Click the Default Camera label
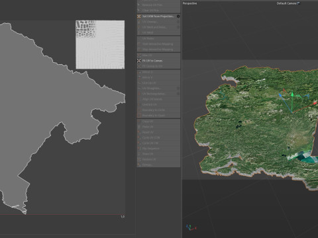This screenshot has width=318, height=238. click(288, 3)
